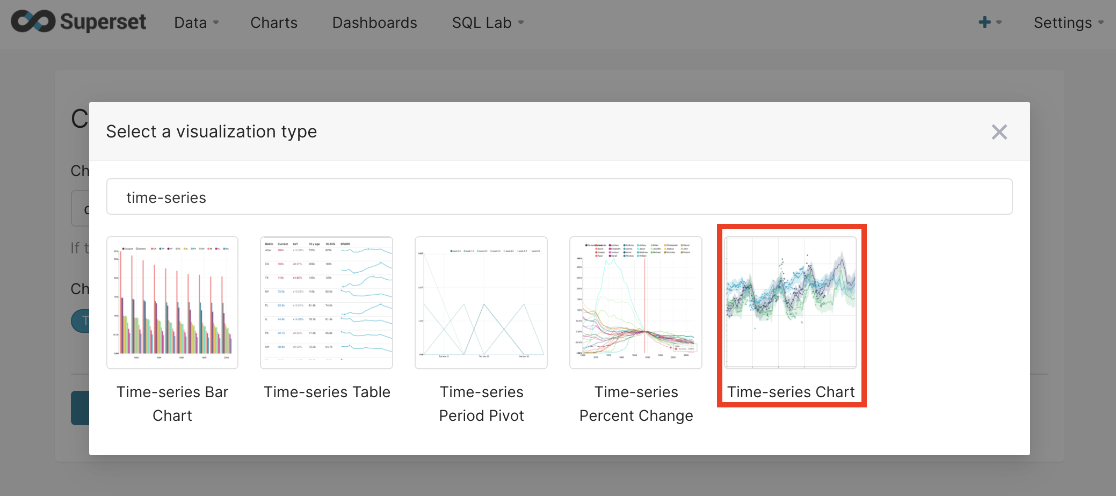The height and width of the screenshot is (496, 1116).
Task: Click the 'Time-series Bar Chart' text label
Action: [x=172, y=403]
